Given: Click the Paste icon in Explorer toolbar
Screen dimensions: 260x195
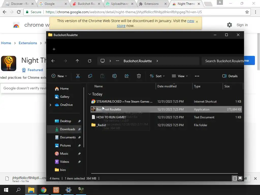Looking at the screenshot, I should tap(102, 76).
